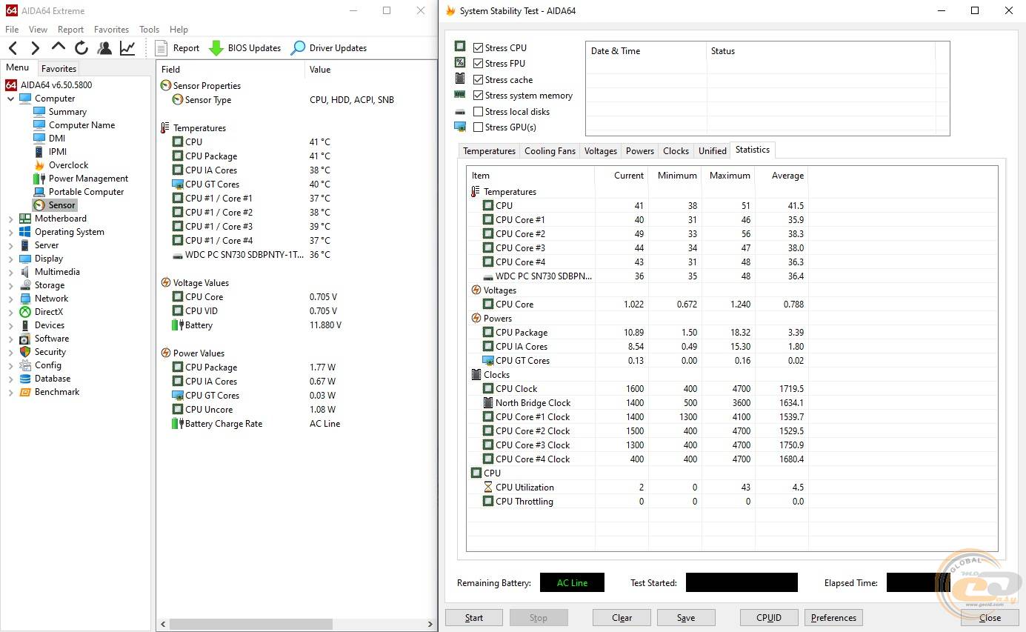Open the Preferences button
The image size is (1026, 632).
[x=833, y=618]
